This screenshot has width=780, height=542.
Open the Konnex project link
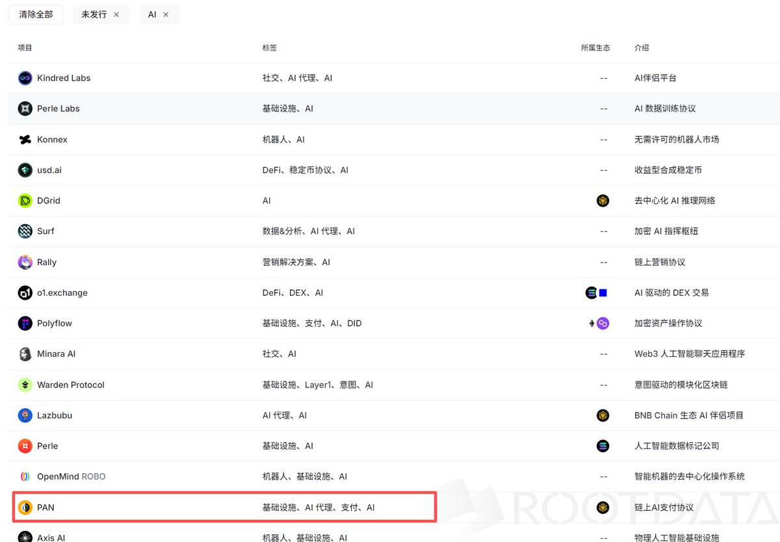pos(52,140)
